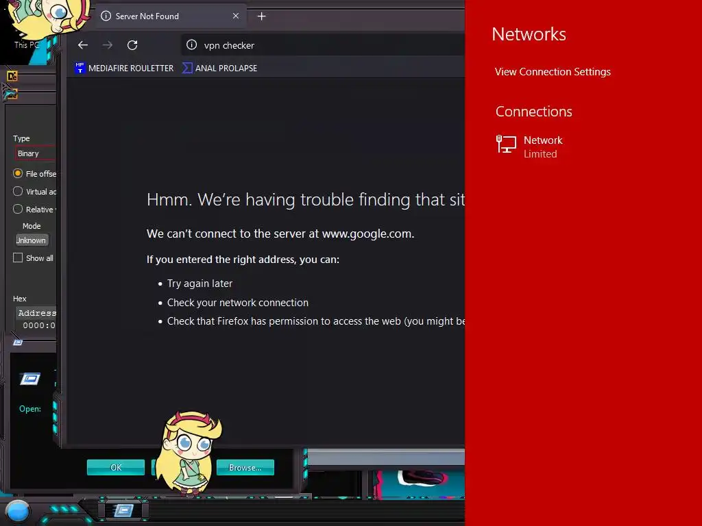Screen dimensions: 702x526
Task: Open the second bookmark in the toolbar
Action: pos(220,68)
